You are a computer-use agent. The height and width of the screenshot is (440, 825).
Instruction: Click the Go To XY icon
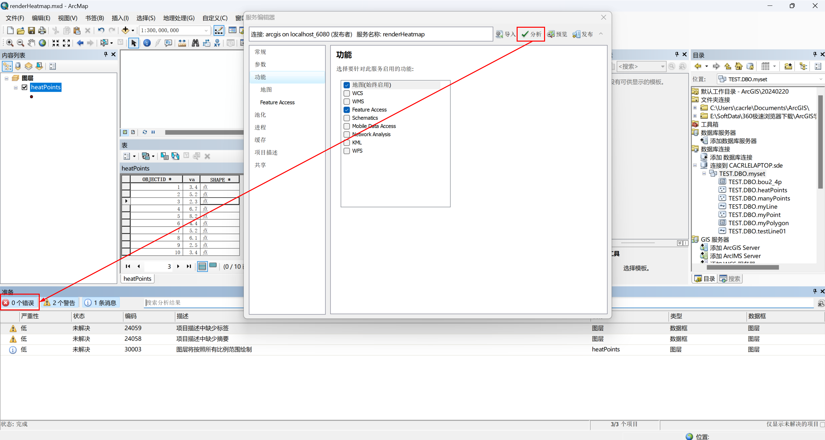point(217,43)
